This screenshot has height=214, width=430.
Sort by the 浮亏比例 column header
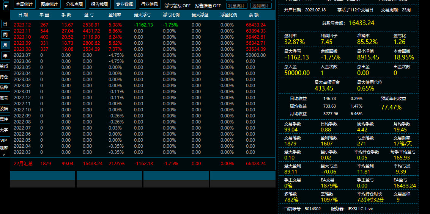click(171, 15)
